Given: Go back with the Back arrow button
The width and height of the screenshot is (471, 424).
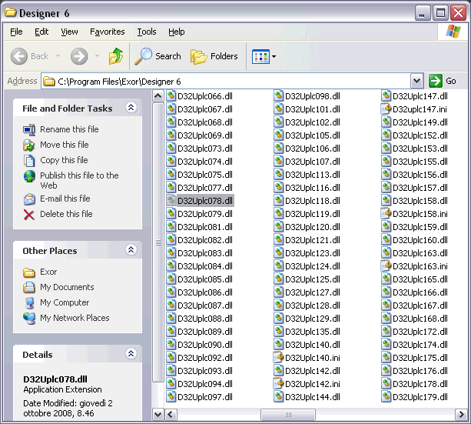Looking at the screenshot, I should [19, 56].
